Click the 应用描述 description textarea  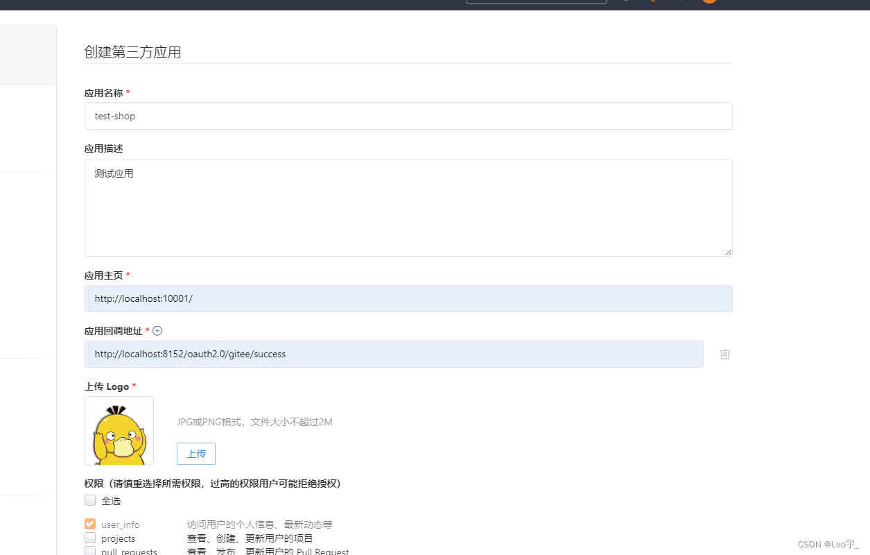(408, 208)
